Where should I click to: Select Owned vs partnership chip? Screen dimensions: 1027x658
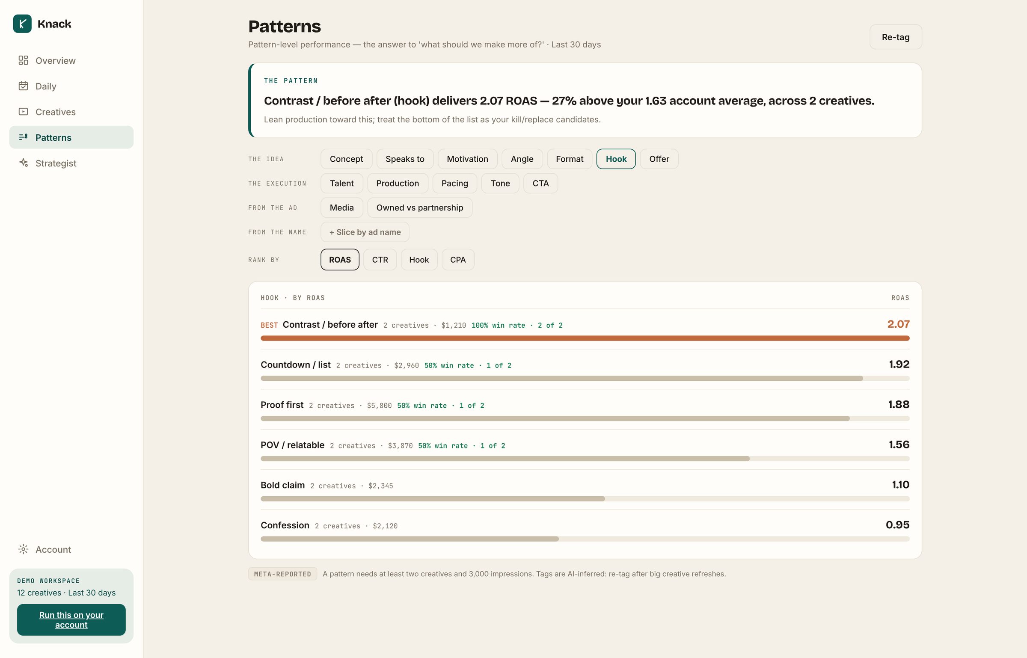click(x=420, y=207)
